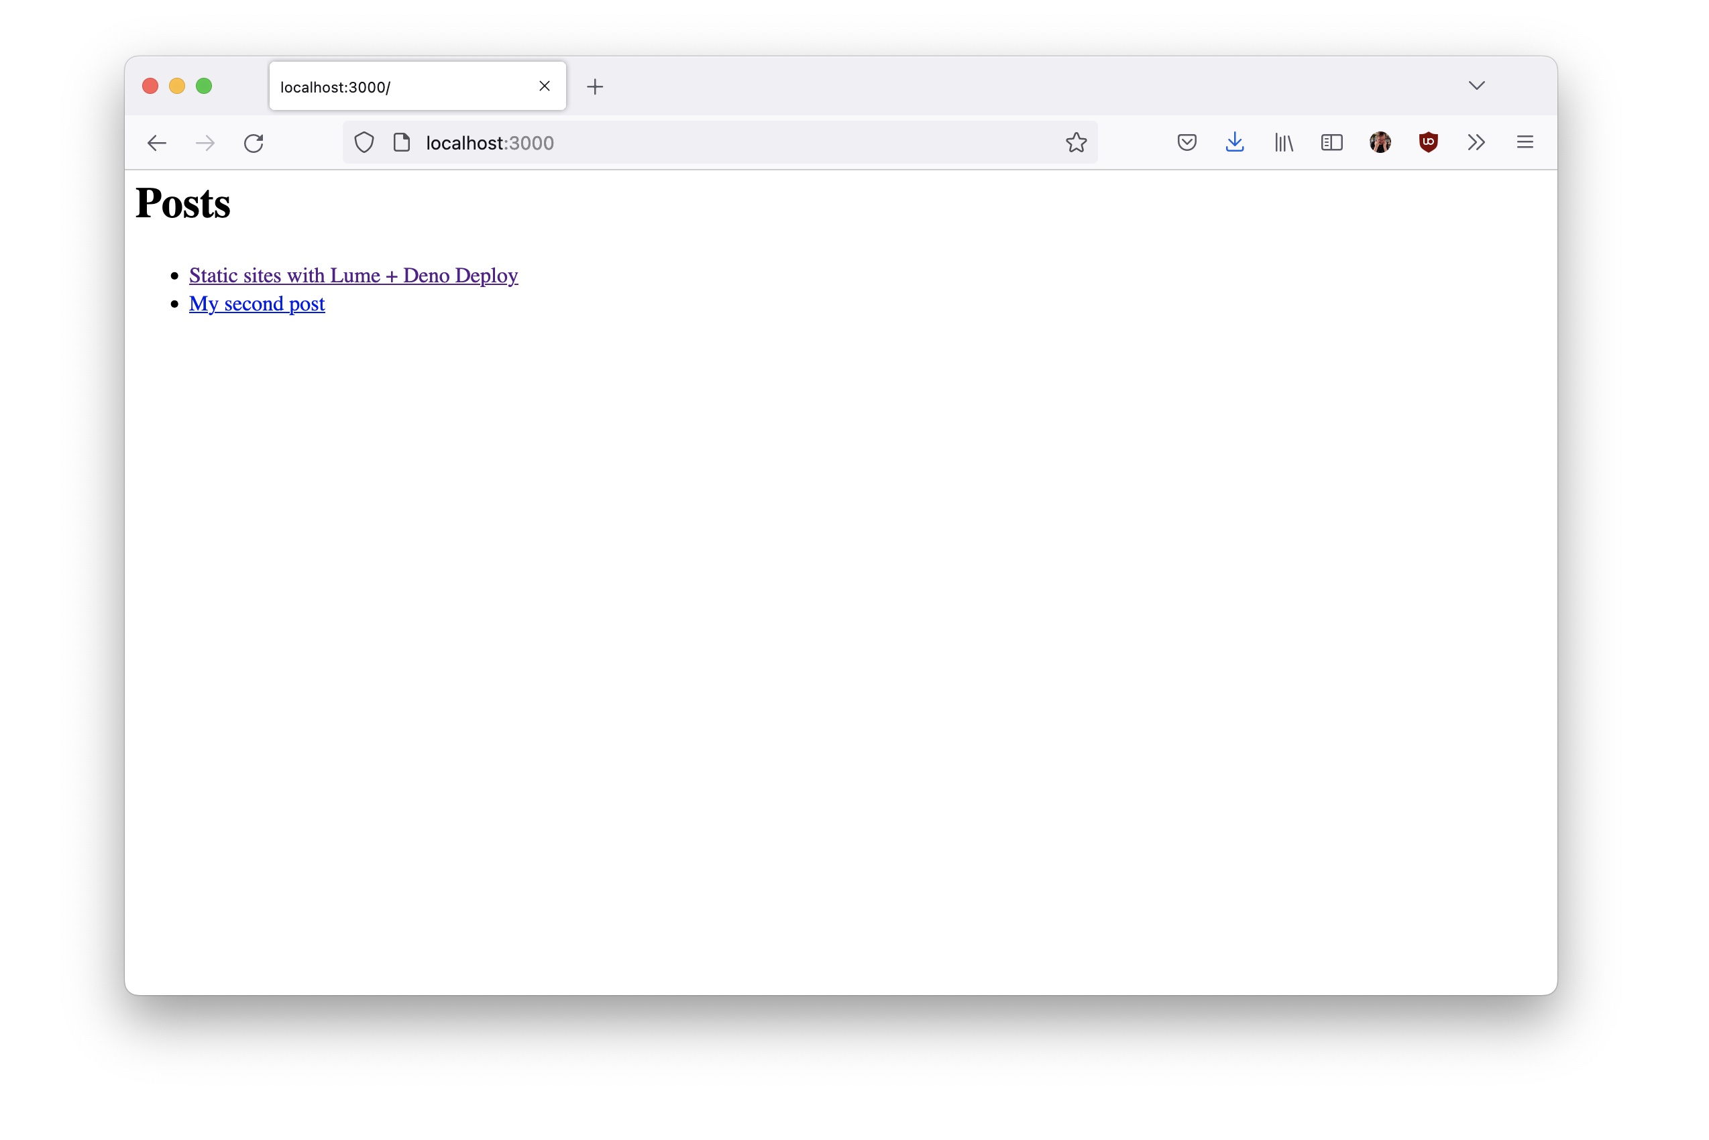
Task: Open the uBlock Origin extension
Action: click(x=1427, y=142)
